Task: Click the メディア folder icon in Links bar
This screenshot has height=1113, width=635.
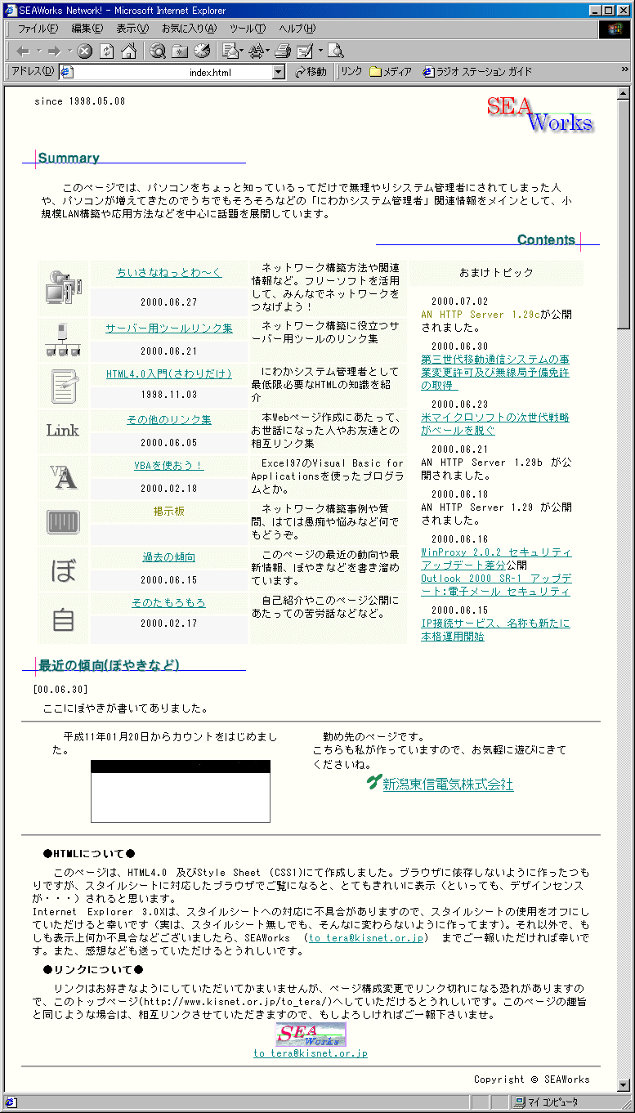Action: 375,72
